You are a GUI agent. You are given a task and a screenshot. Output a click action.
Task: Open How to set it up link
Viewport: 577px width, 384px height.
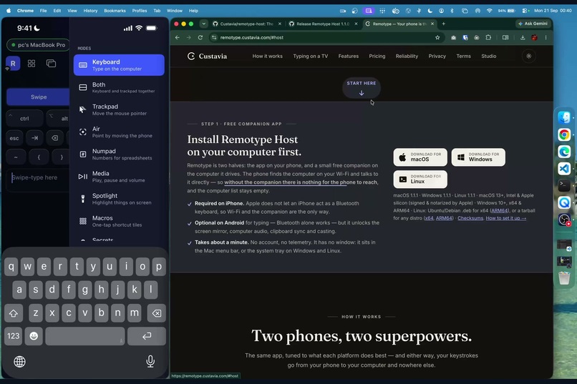(505, 218)
